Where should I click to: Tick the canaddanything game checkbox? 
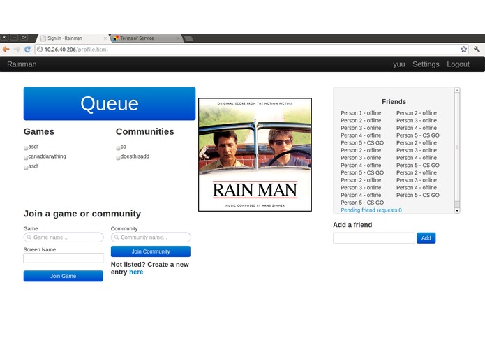pyautogui.click(x=26, y=158)
